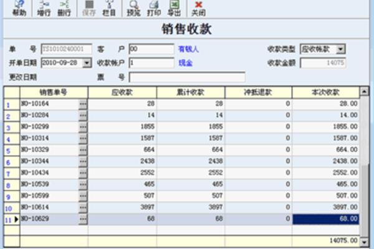Click the 客户 code input field
The image size is (374, 249).
click(151, 49)
